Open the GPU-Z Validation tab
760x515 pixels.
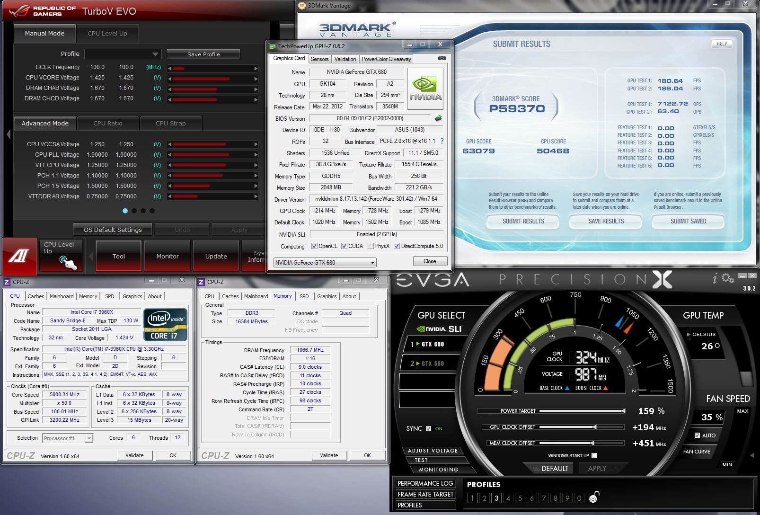[345, 59]
